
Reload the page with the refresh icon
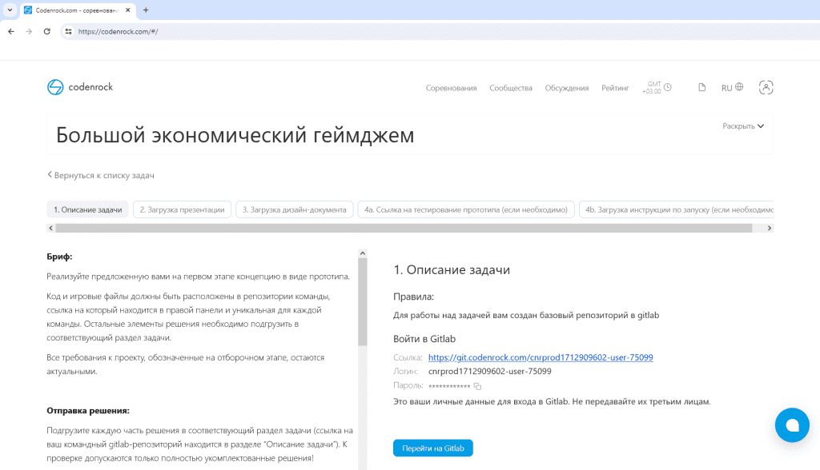click(x=47, y=31)
